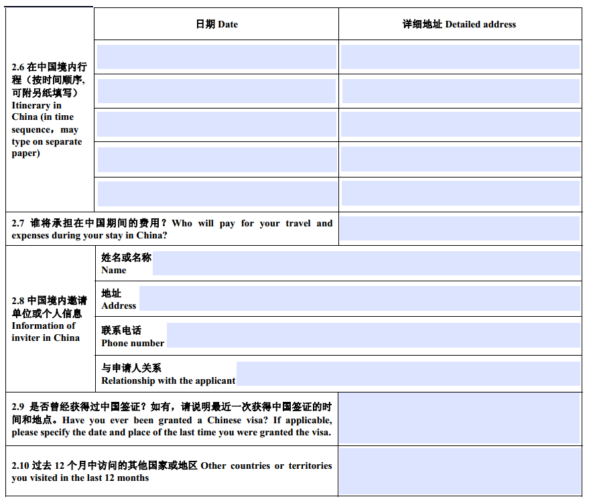Click the fourth Detailed address input field
The height and width of the screenshot is (503, 589).
pyautogui.click(x=461, y=159)
